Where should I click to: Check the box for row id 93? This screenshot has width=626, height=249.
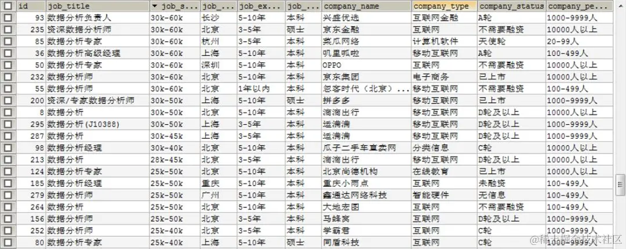pyautogui.click(x=8, y=17)
